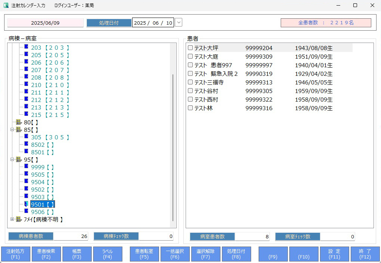Click the 処理日付 date input field

(153, 23)
